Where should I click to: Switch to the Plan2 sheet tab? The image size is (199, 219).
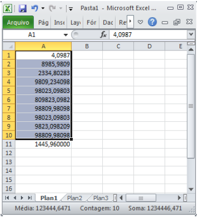click(75, 198)
